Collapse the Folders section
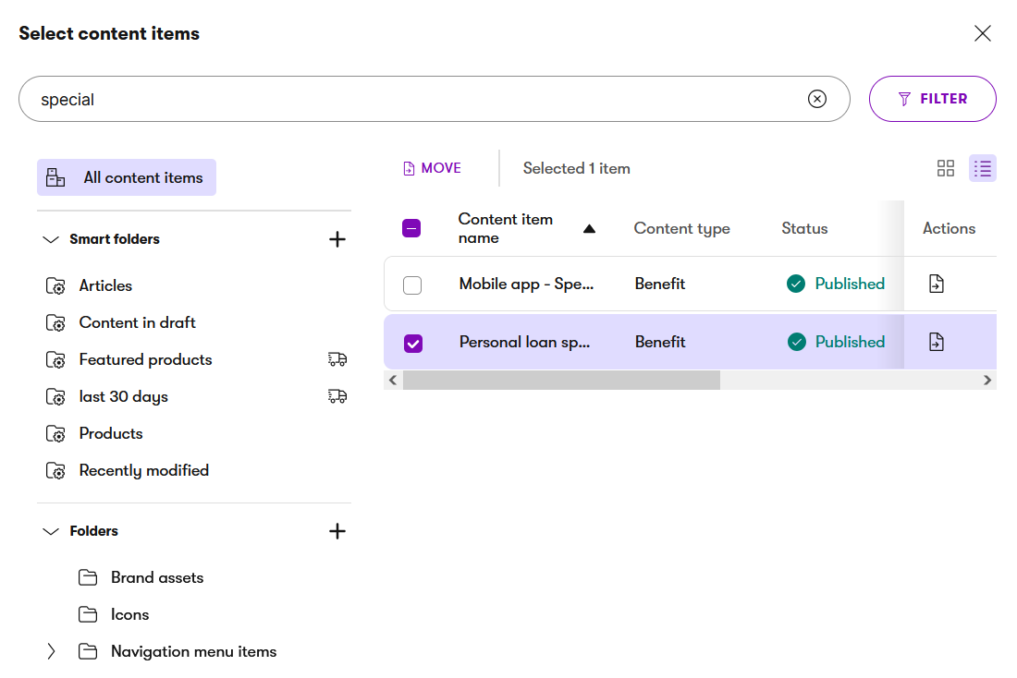The width and height of the screenshot is (1017, 678). tap(51, 531)
